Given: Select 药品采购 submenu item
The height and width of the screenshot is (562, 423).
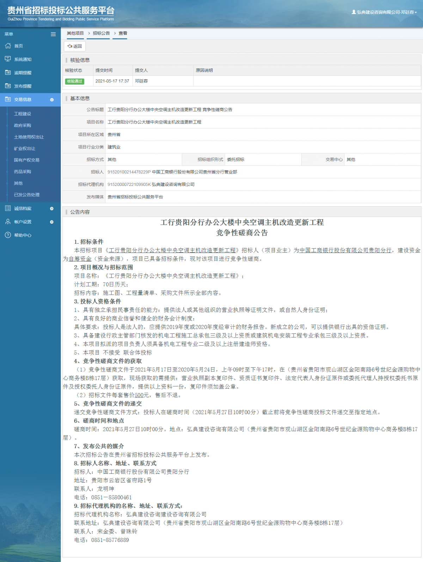Looking at the screenshot, I should point(23,172).
